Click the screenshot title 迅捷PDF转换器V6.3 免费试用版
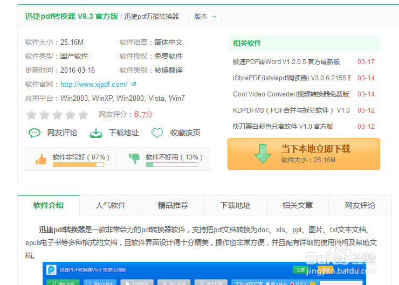 click(x=93, y=270)
